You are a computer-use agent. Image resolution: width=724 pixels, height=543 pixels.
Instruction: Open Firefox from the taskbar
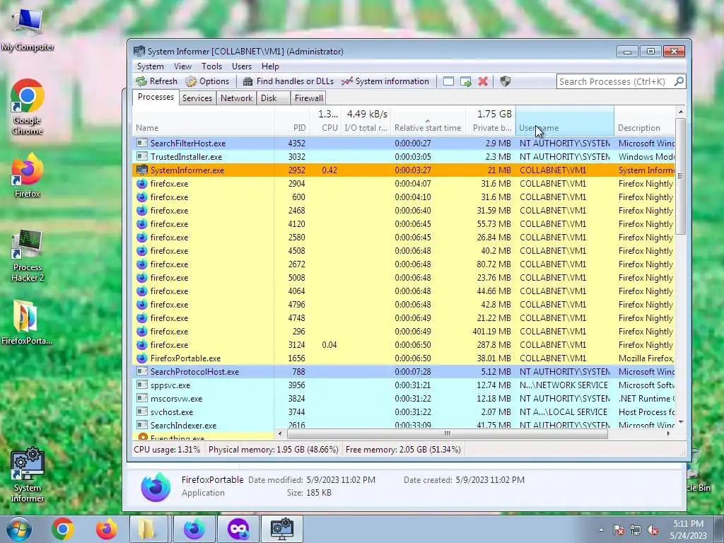click(106, 529)
